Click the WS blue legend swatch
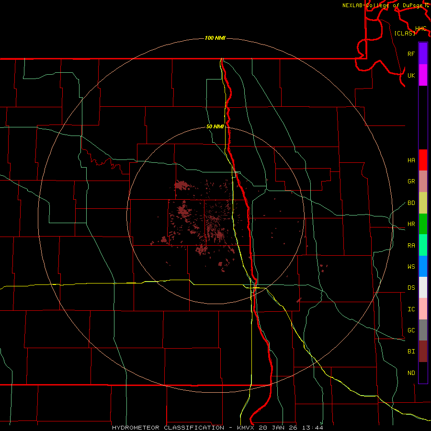 pos(423,266)
